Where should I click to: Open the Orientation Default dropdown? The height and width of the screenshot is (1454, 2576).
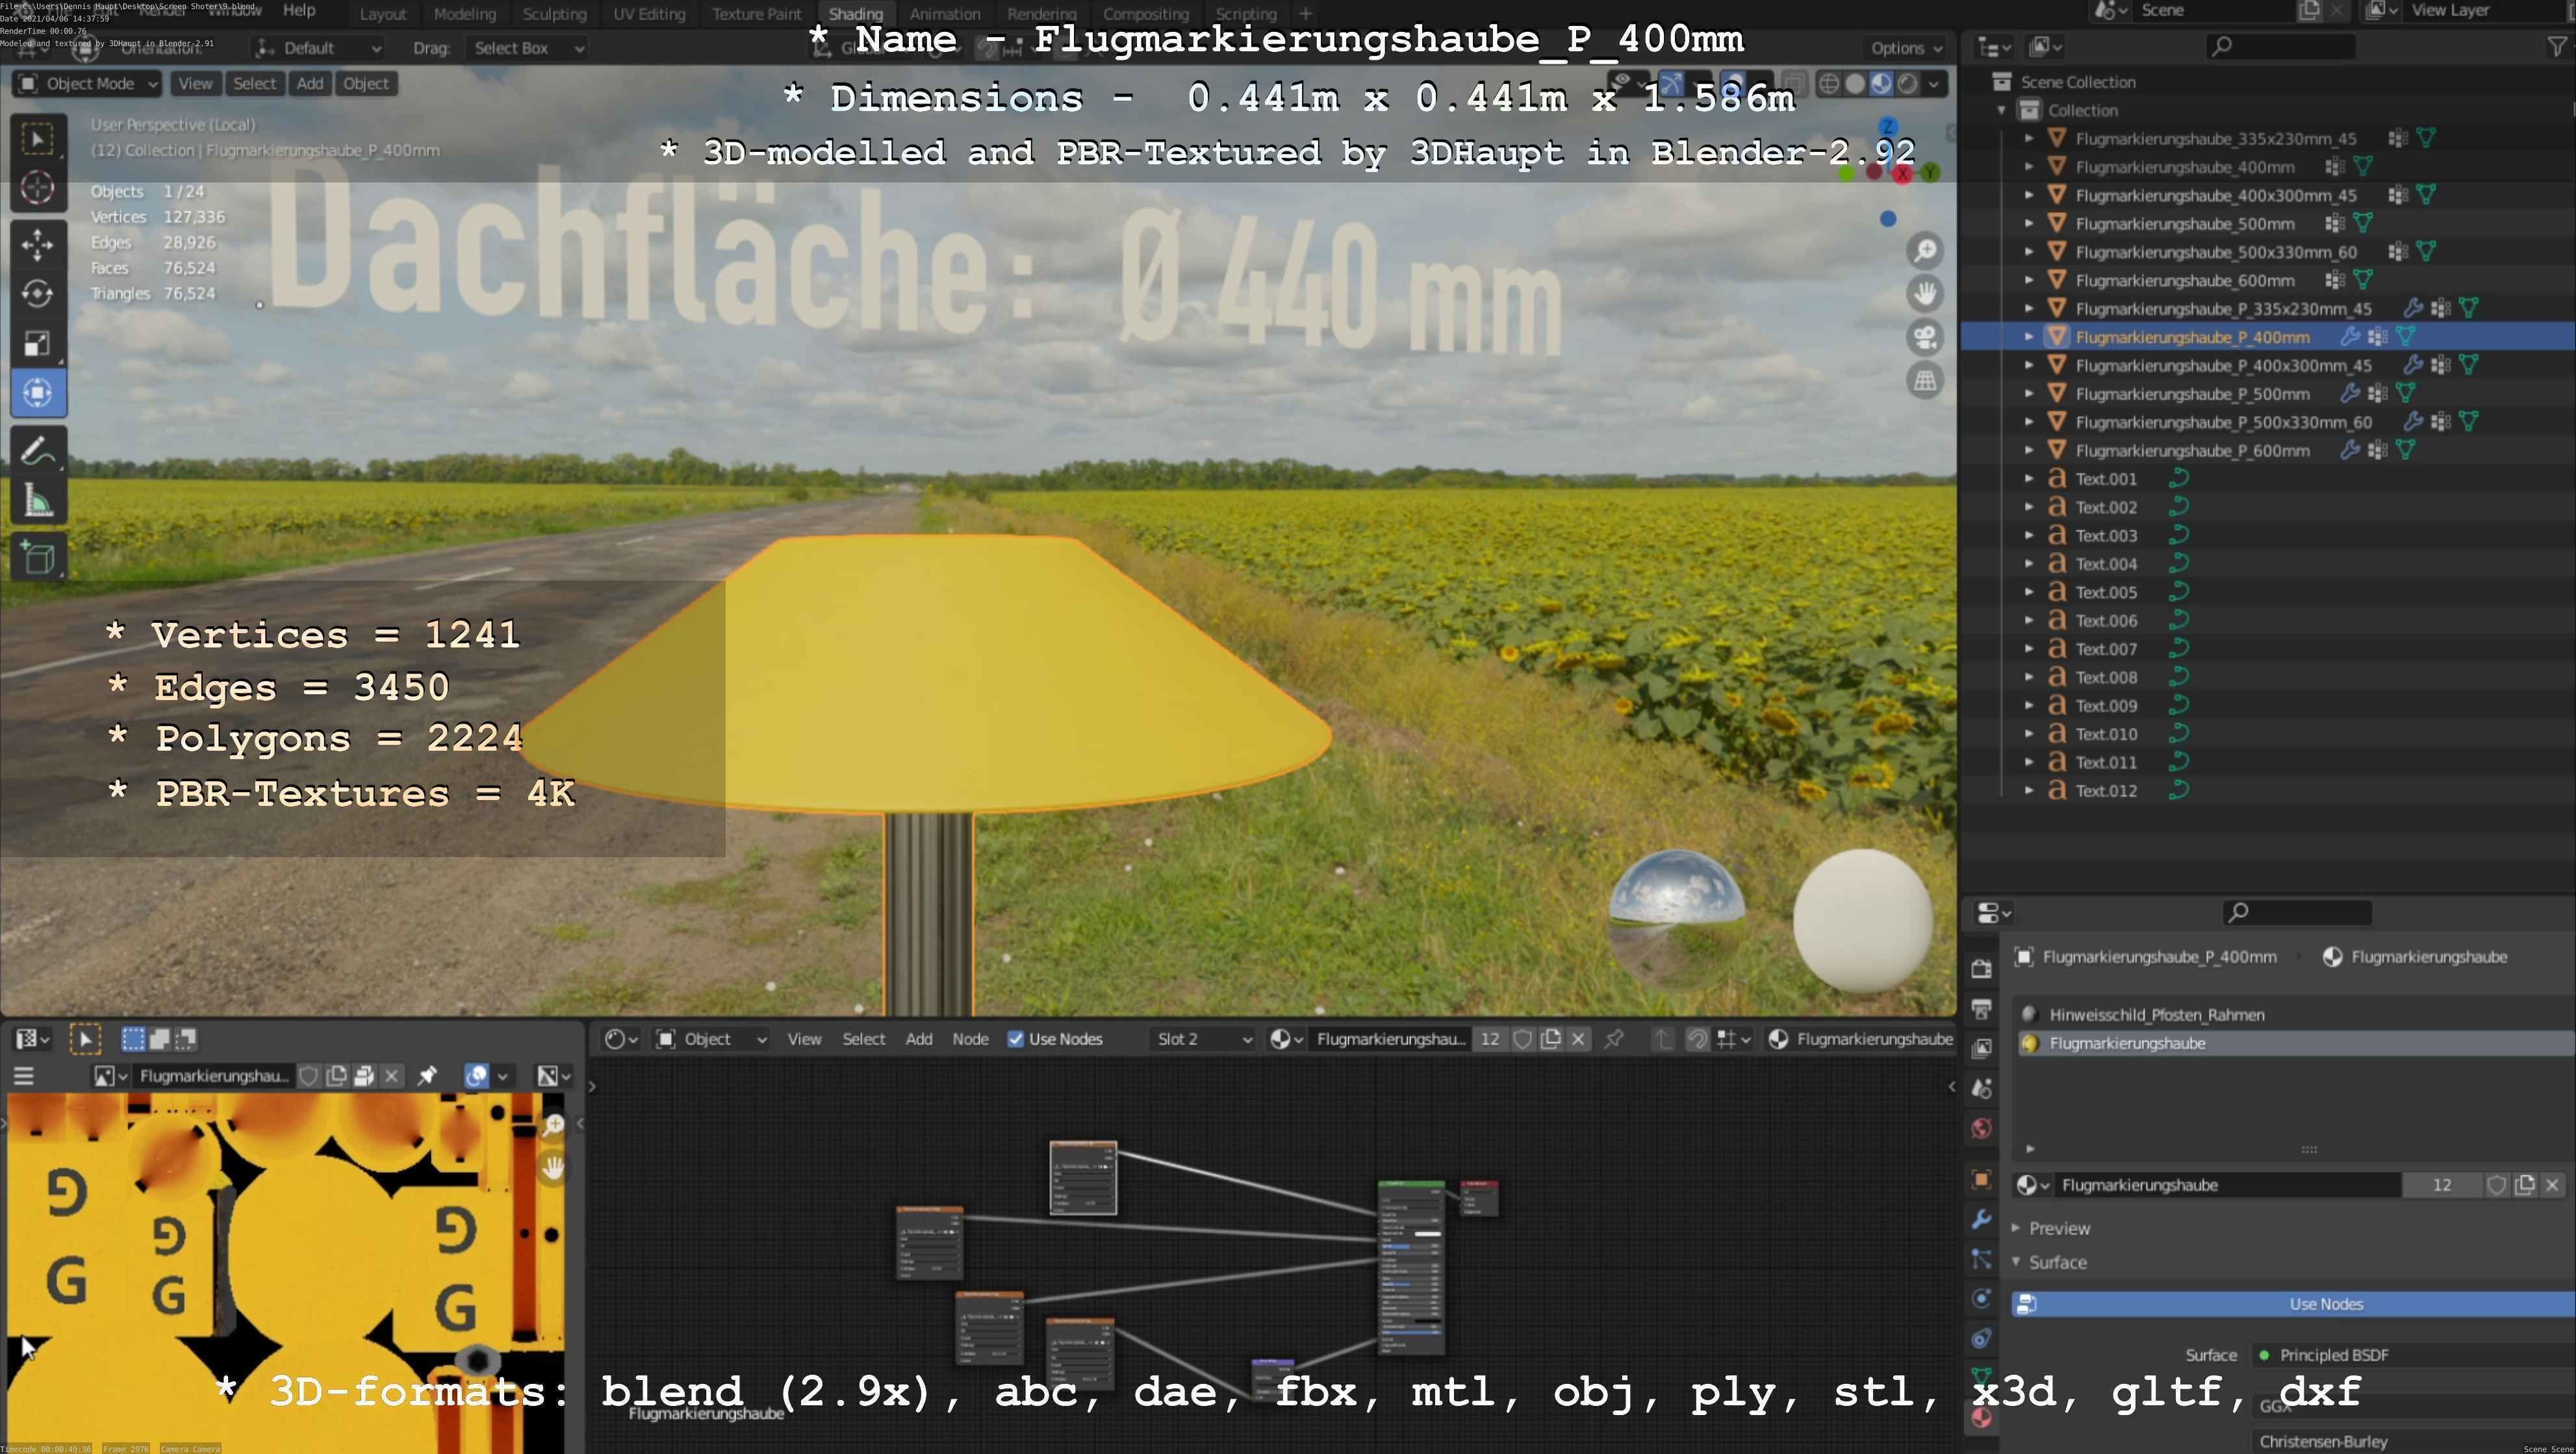[318, 48]
